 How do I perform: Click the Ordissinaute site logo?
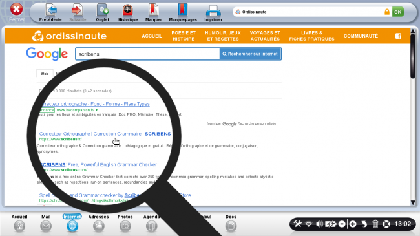click(69, 36)
